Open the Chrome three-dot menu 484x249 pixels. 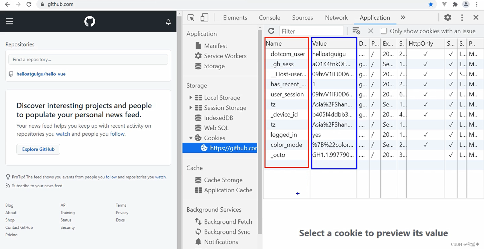477,4
